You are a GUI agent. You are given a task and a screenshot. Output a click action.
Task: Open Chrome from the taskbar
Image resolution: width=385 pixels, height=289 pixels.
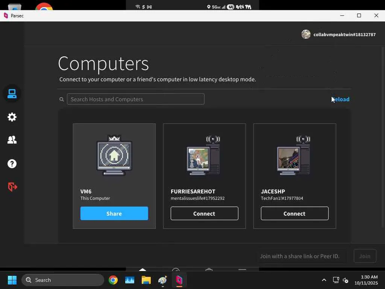[x=113, y=280]
